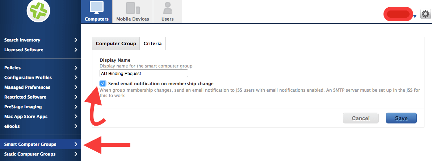Expand the Smart Computer Groups chevron
Viewport: 432px width, 161px height.
point(76,144)
